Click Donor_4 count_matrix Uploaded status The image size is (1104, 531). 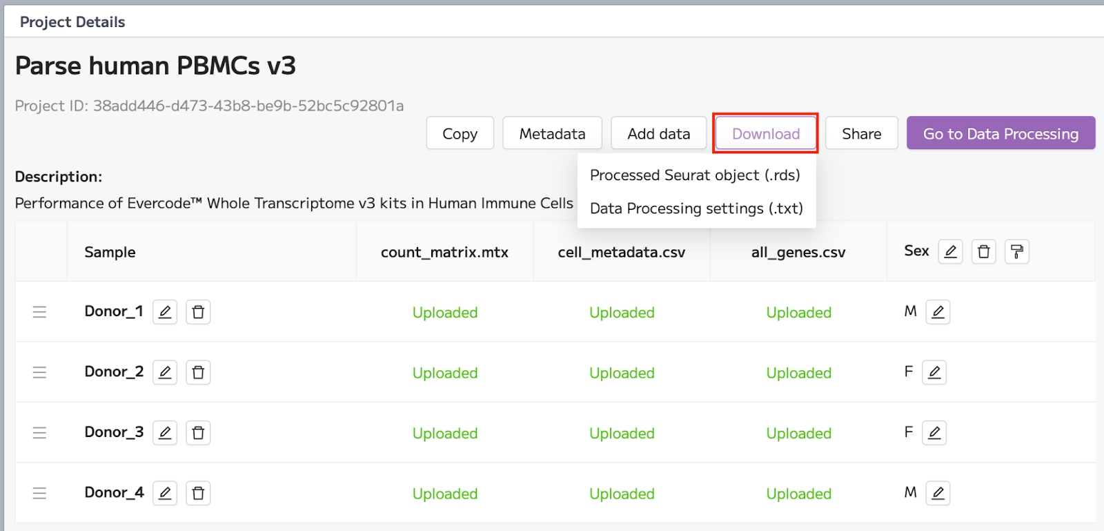coord(445,494)
